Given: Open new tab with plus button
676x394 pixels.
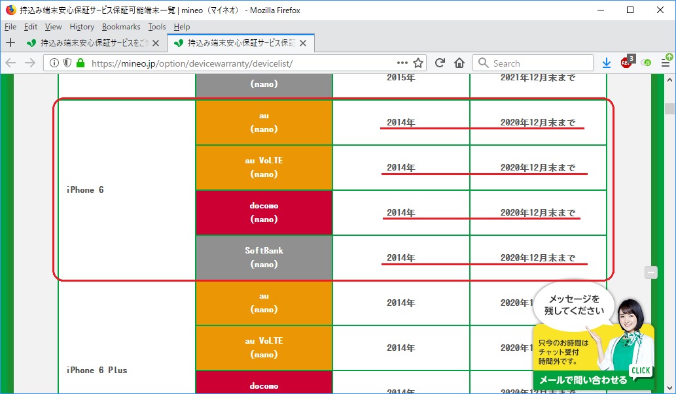Looking at the screenshot, I should coord(10,43).
